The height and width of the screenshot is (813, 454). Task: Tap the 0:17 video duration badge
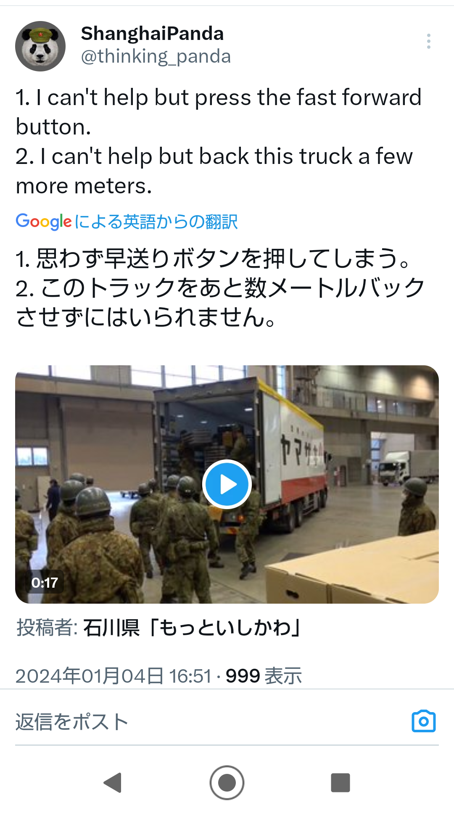(45, 583)
